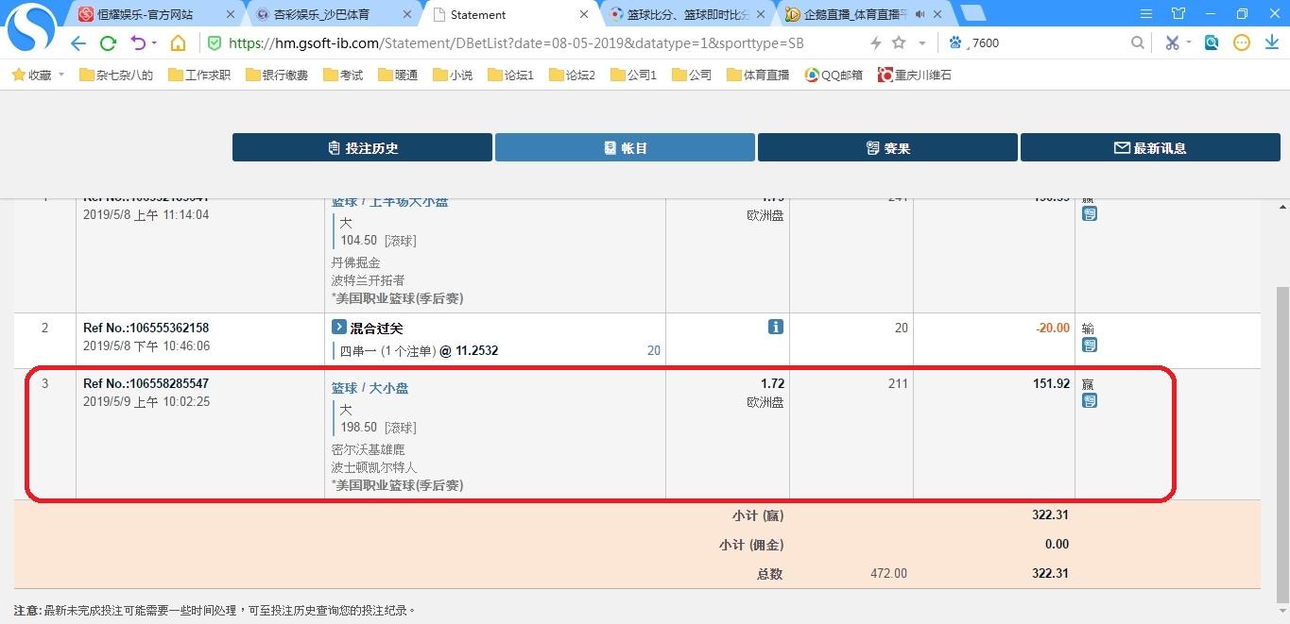The height and width of the screenshot is (624, 1290).
Task: Click the lightning speed-mode icon
Action: 876,43
